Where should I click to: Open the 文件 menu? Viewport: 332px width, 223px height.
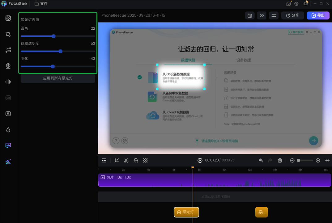click(x=41, y=4)
